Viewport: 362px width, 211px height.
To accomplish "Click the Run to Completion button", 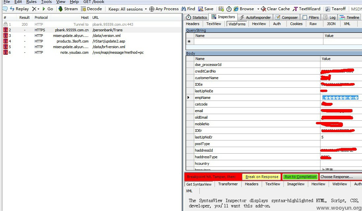I will 300,177.
